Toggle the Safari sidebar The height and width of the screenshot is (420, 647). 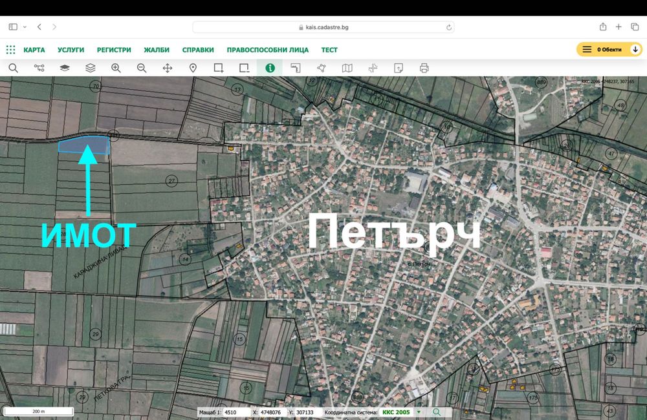pos(13,26)
